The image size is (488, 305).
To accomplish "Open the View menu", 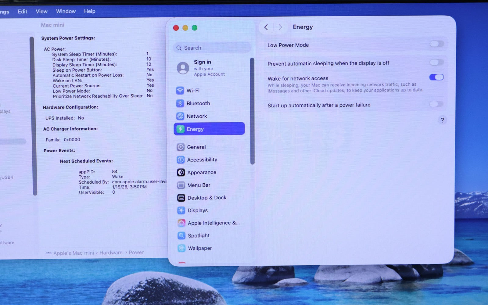I will [41, 12].
